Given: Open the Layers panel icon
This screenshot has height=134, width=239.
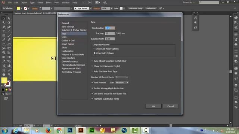Looking at the screenshot, I should pos(236,85).
